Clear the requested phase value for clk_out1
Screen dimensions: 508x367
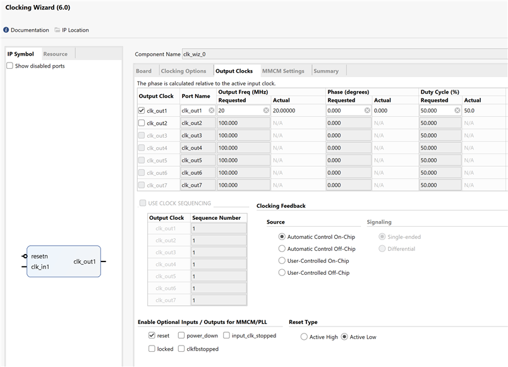pos(366,111)
